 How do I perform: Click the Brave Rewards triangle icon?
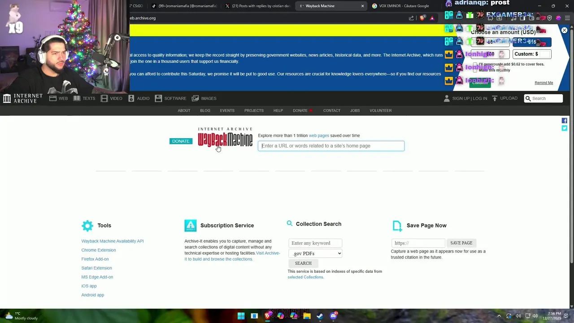click(x=432, y=18)
